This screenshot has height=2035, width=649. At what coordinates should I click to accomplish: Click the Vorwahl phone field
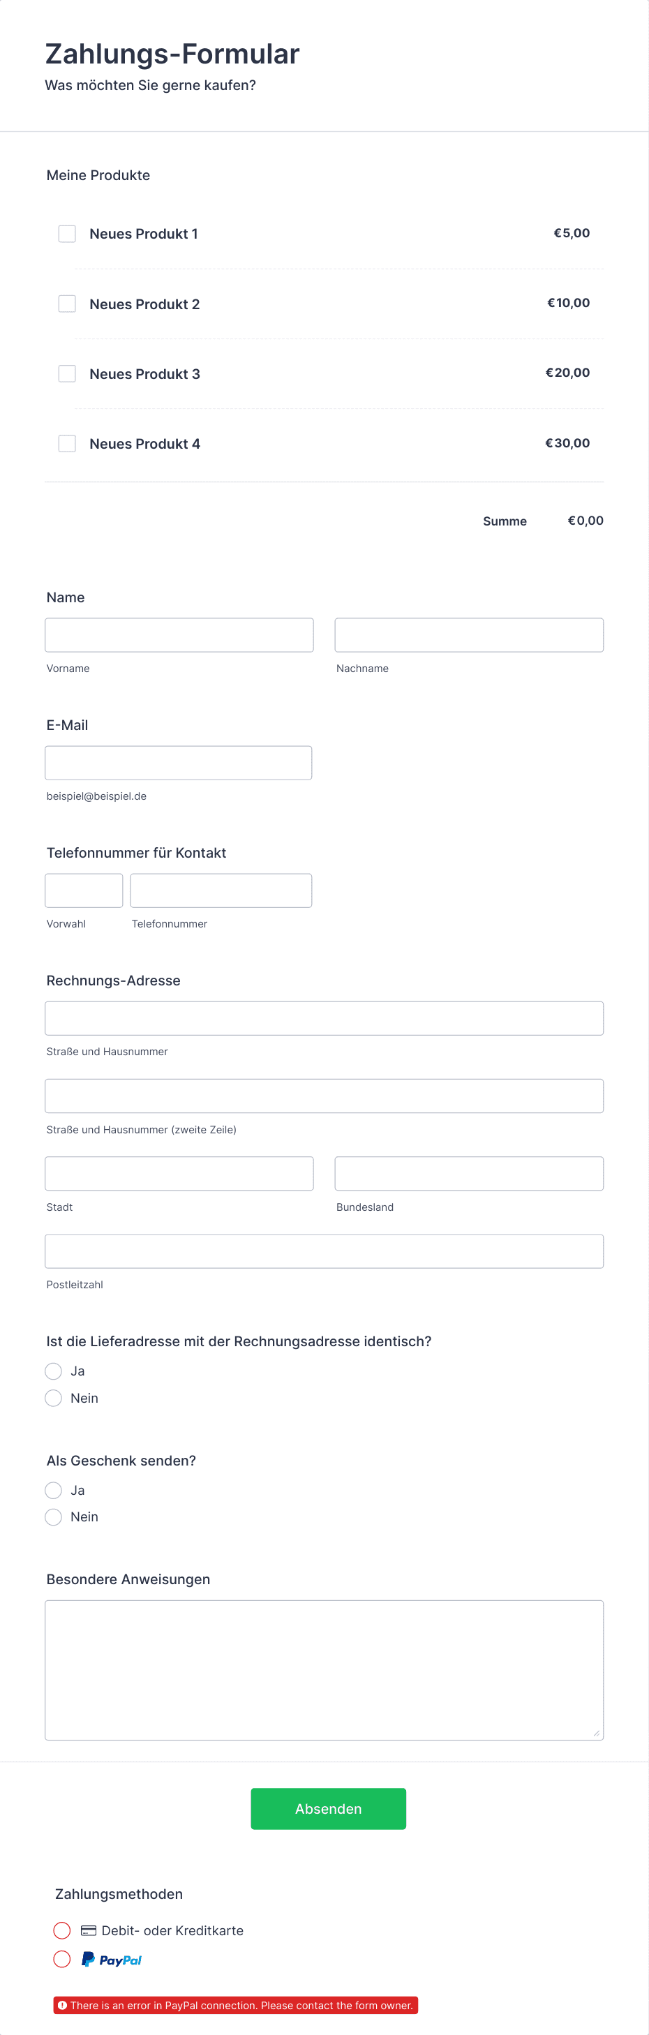click(x=84, y=890)
